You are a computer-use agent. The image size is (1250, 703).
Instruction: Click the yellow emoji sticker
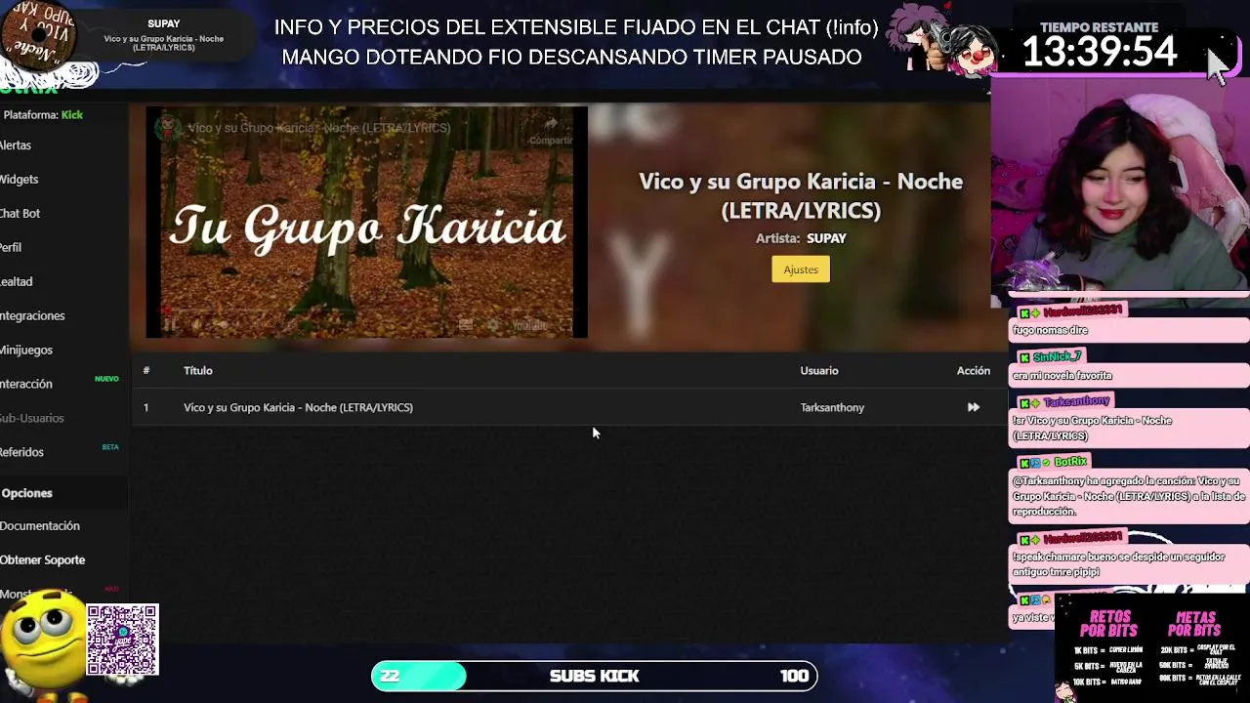point(41,640)
